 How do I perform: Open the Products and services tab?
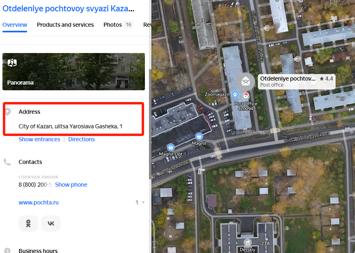[x=65, y=25]
